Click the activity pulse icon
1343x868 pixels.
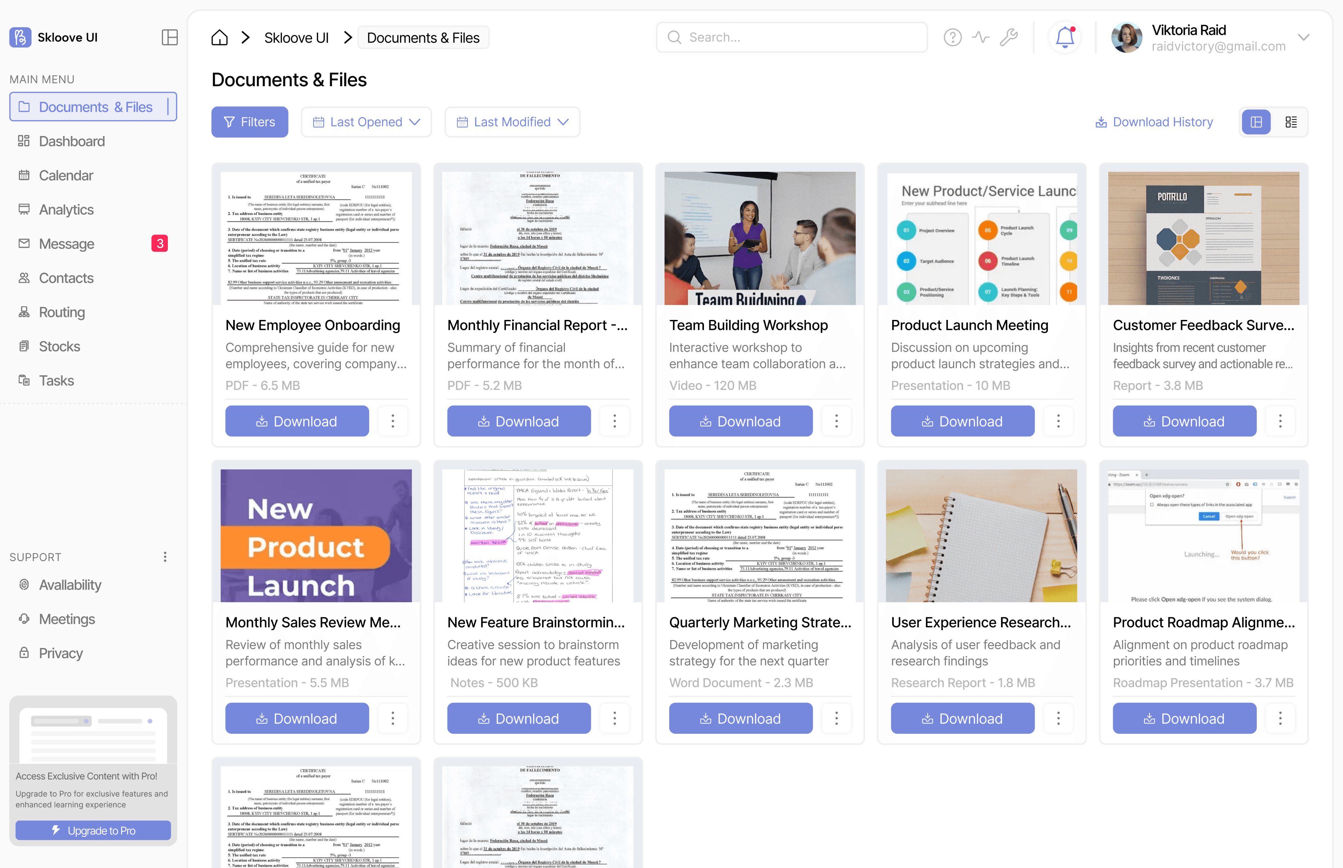980,37
